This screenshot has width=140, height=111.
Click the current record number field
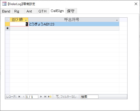pyautogui.click(x=32, y=97)
